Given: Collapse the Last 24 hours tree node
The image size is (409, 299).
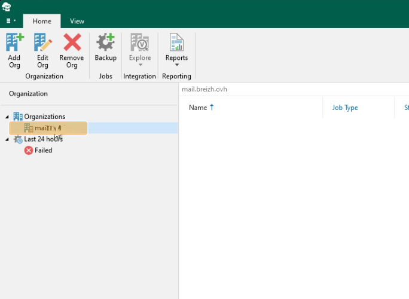Looking at the screenshot, I should [7, 139].
